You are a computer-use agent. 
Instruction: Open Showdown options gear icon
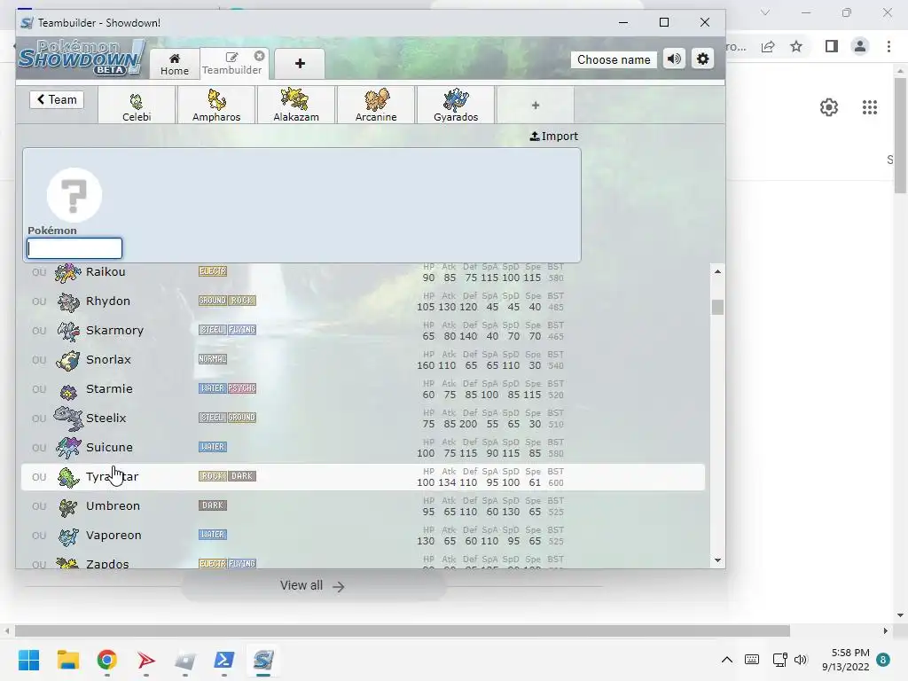pyautogui.click(x=702, y=59)
